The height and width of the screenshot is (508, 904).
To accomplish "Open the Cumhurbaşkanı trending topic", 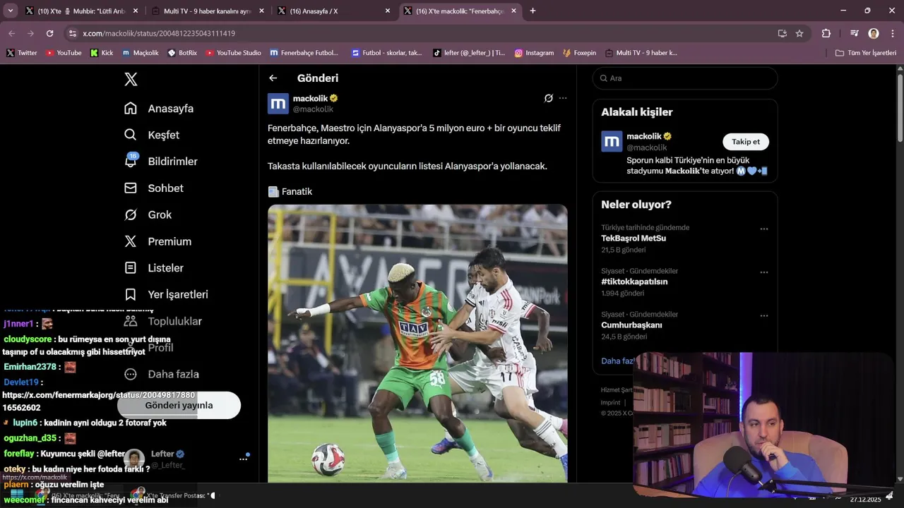I will tap(631, 325).
